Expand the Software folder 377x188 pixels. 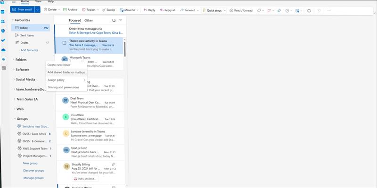click(x=14, y=70)
